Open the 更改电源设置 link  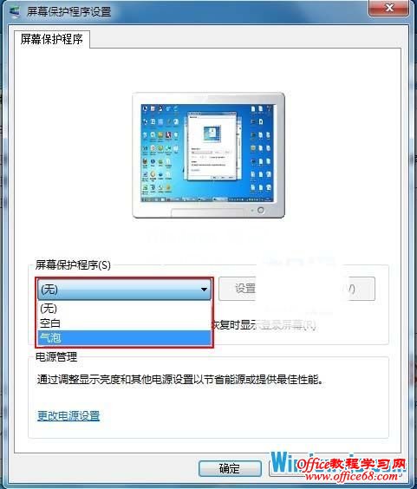[x=68, y=415]
